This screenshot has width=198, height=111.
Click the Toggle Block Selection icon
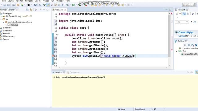pos(59,5)
